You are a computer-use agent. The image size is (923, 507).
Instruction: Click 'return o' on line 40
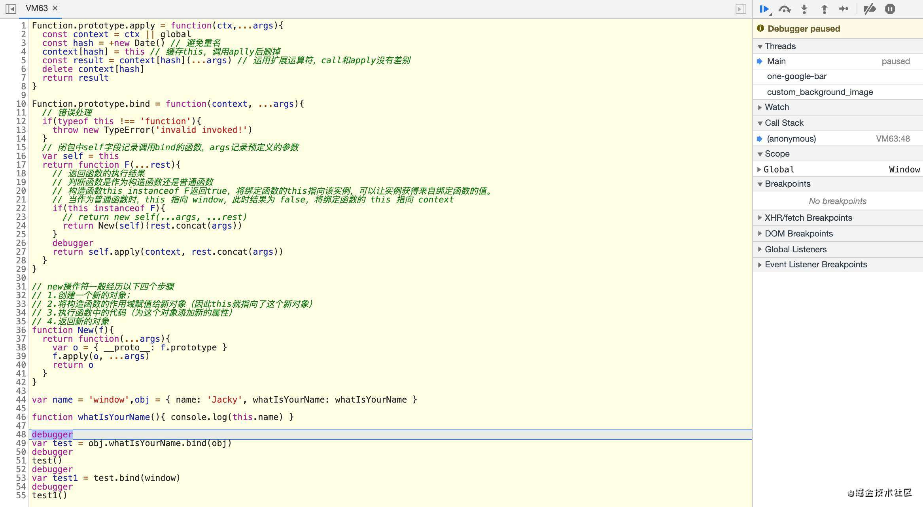coord(73,365)
